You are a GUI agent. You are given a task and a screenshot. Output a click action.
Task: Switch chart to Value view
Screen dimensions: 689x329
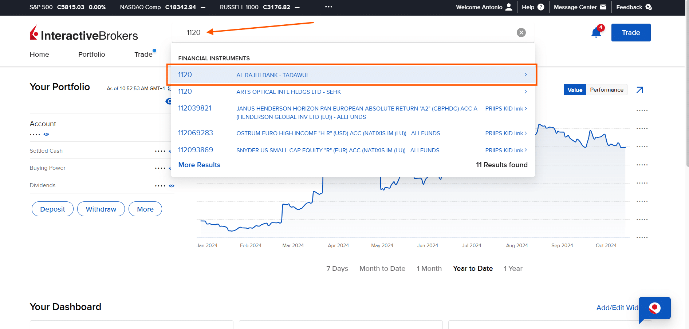[575, 90]
